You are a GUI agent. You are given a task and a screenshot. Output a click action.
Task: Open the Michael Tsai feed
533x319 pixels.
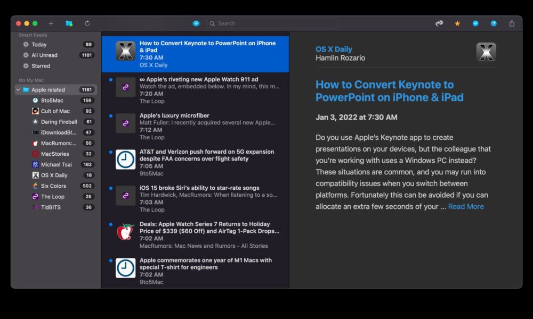[x=56, y=164]
